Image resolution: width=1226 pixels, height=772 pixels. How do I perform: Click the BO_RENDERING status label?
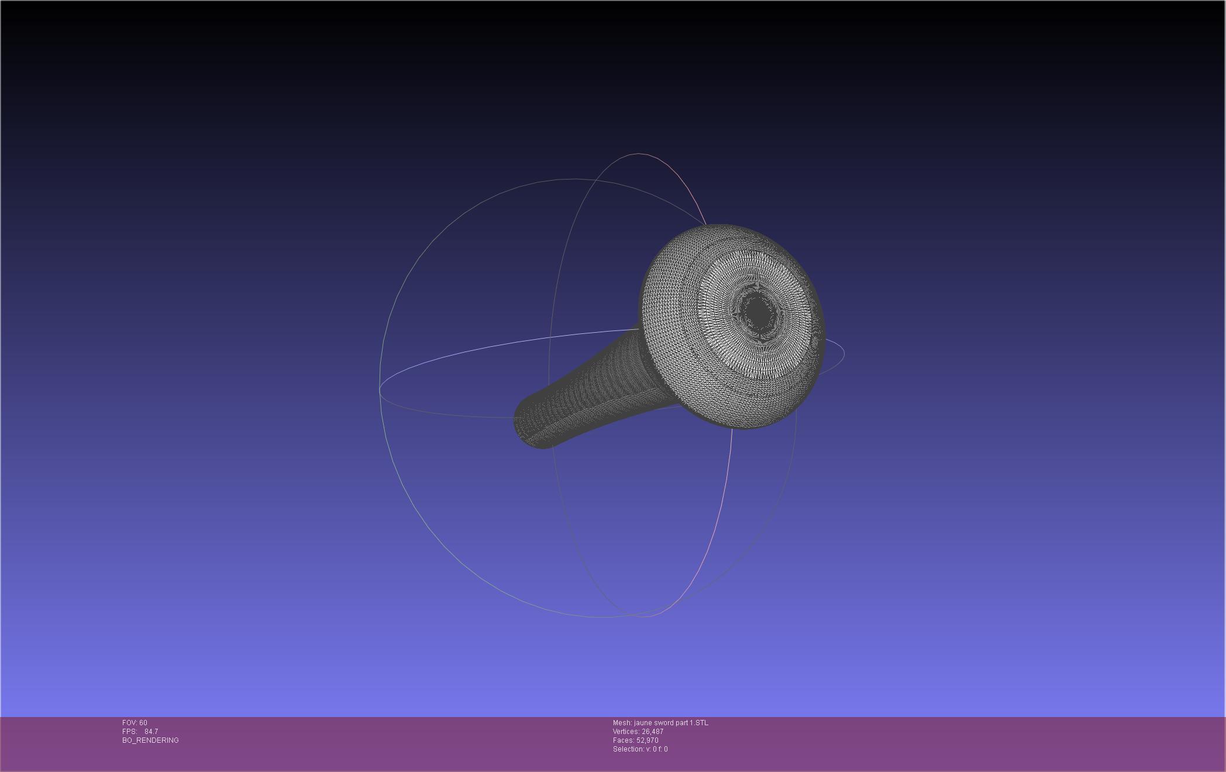[150, 740]
